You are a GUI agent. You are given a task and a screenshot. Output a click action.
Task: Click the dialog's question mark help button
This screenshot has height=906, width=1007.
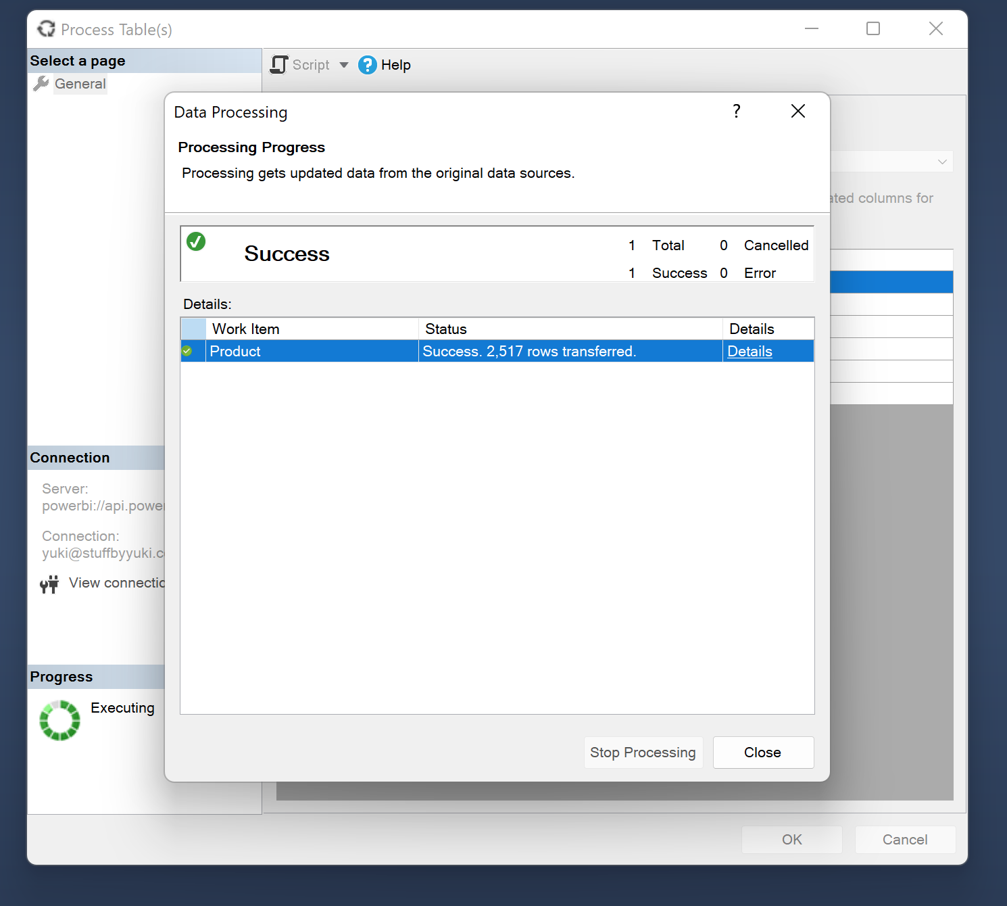(x=736, y=112)
